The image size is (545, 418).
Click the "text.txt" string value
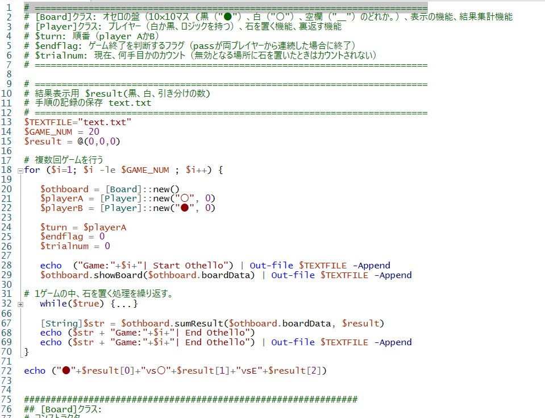tap(106, 122)
